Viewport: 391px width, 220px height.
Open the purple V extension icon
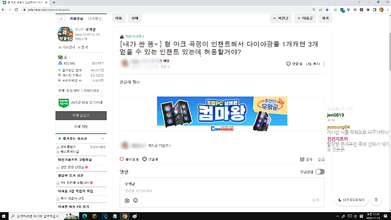tap(348, 10)
